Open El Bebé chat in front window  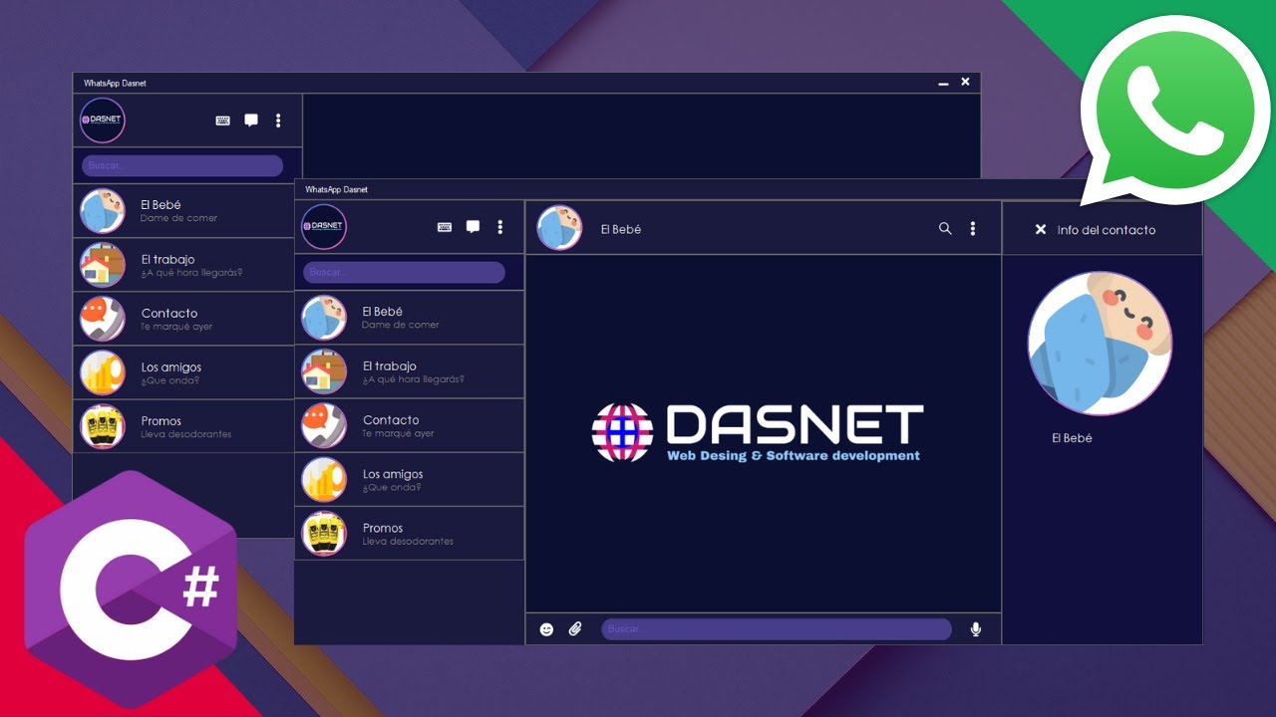[410, 318]
